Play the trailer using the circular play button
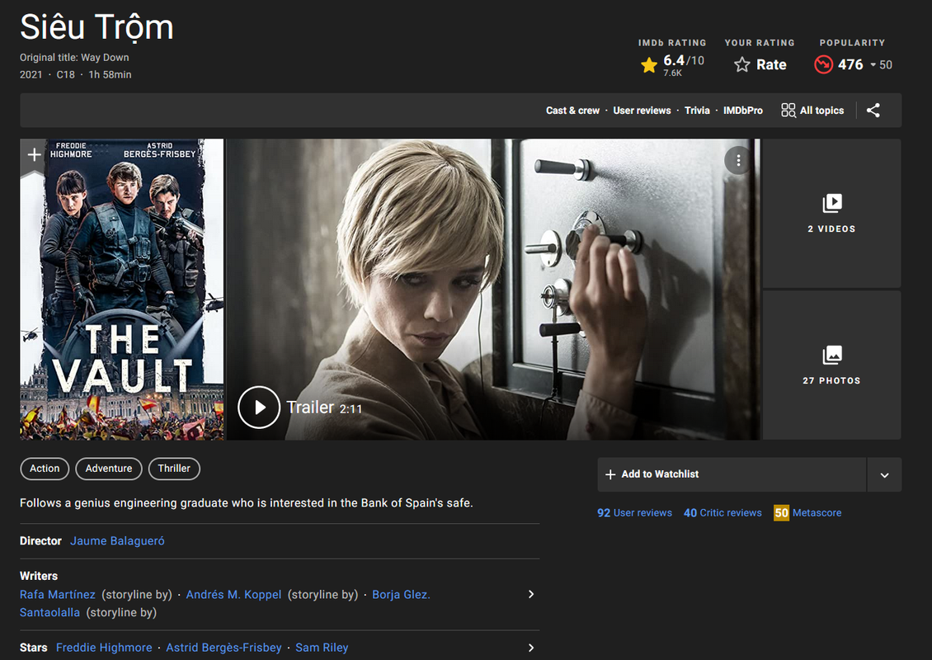The height and width of the screenshot is (660, 932). [x=258, y=408]
